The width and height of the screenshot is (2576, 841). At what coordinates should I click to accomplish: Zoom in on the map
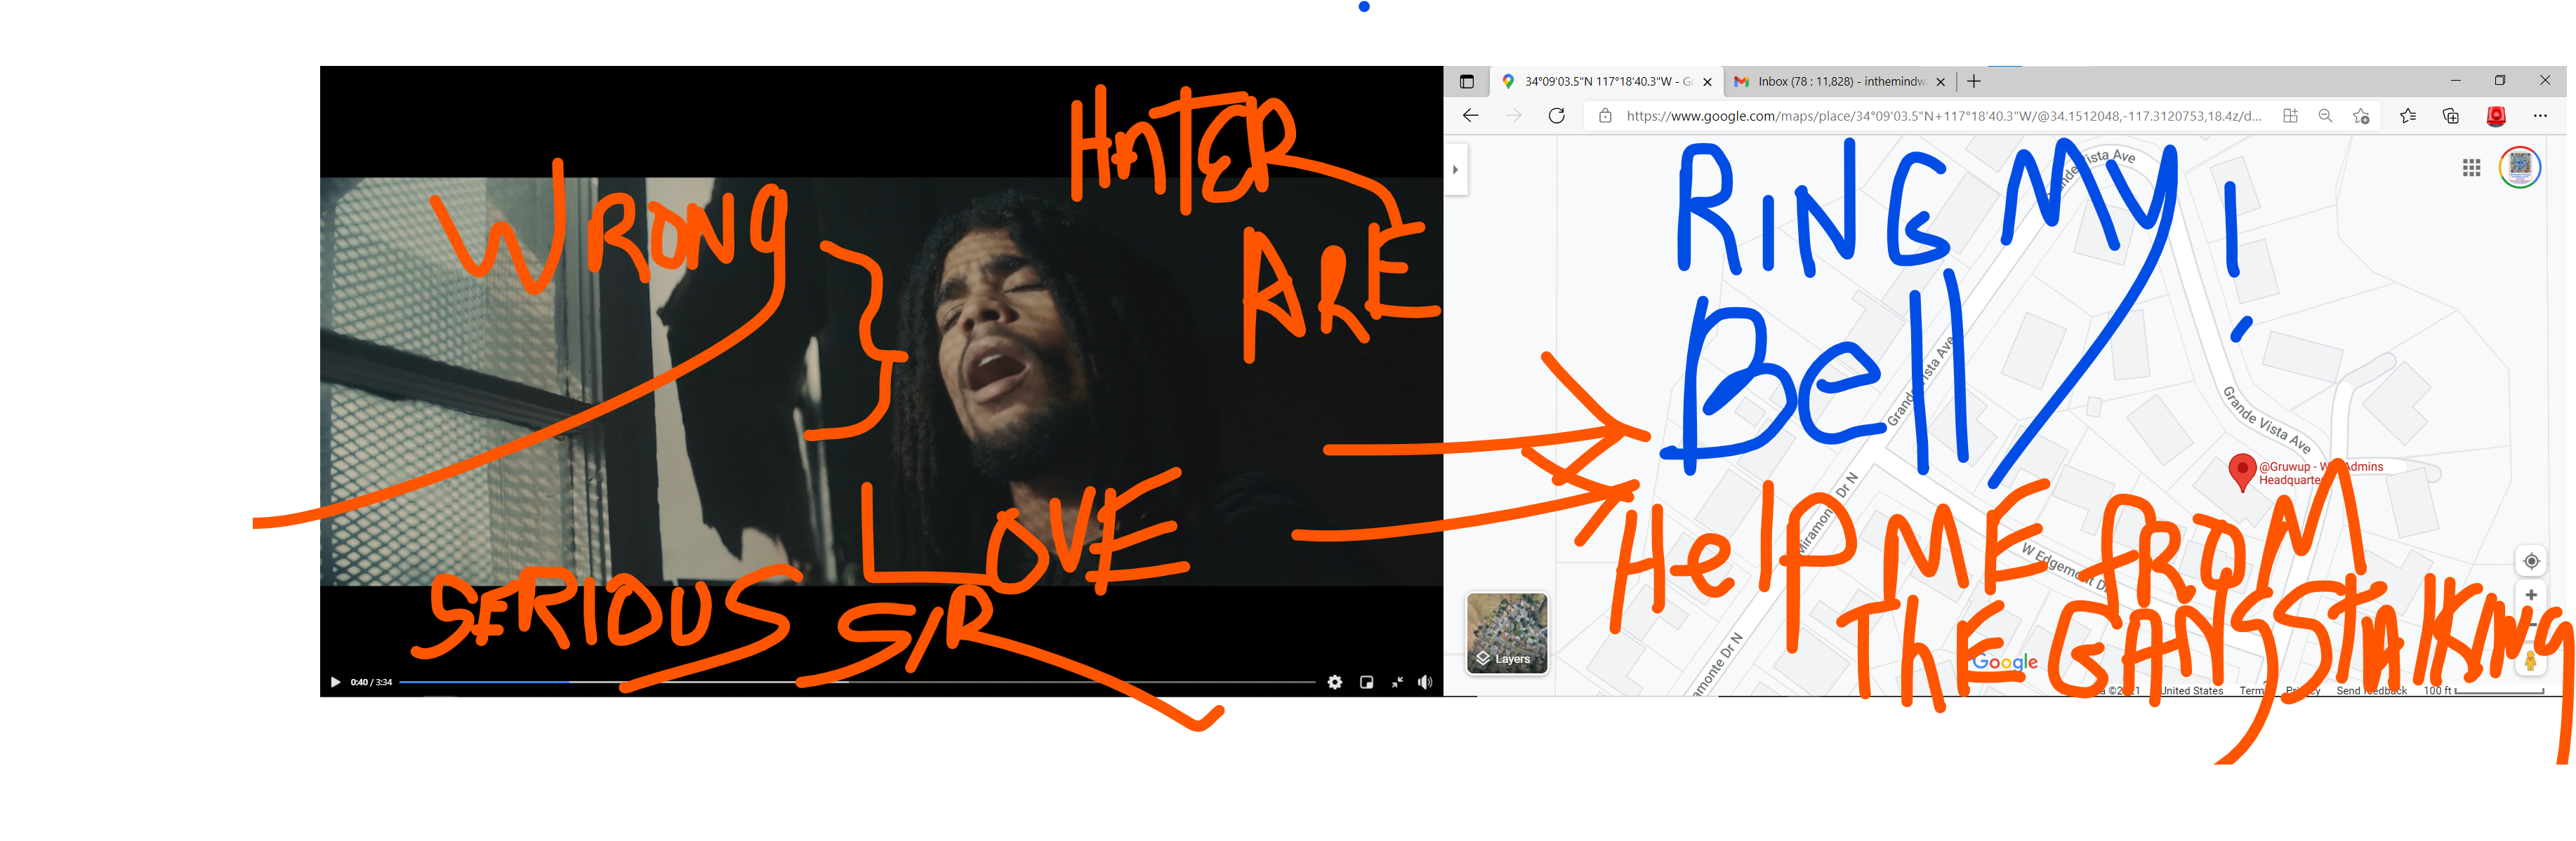(x=2531, y=596)
